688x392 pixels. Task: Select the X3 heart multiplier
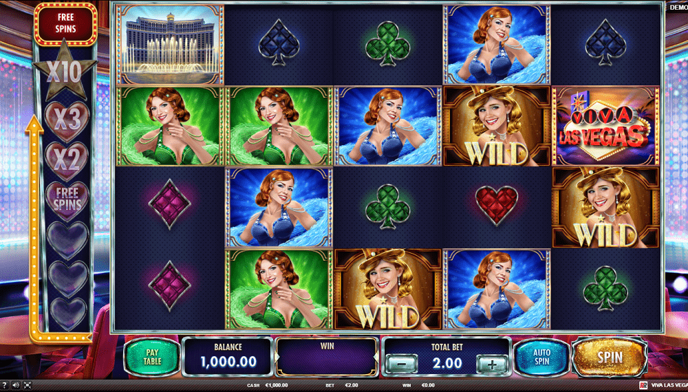coord(67,120)
